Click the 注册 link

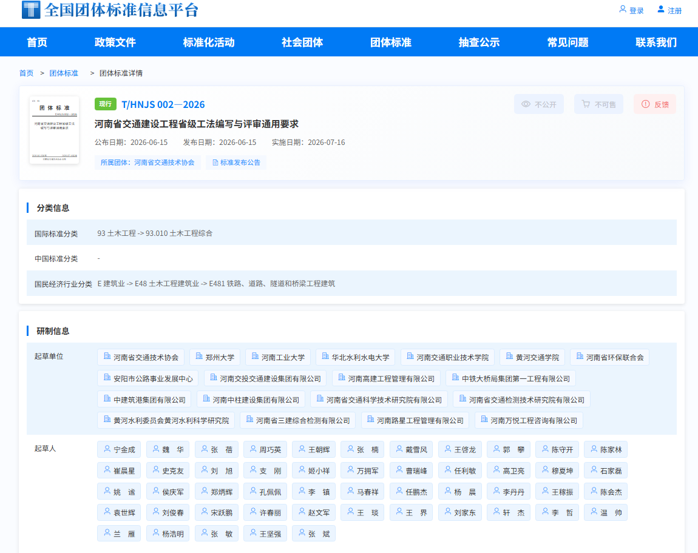pyautogui.click(x=675, y=11)
